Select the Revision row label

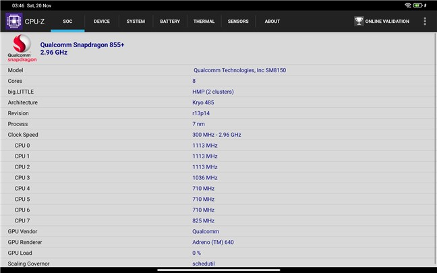click(x=18, y=113)
